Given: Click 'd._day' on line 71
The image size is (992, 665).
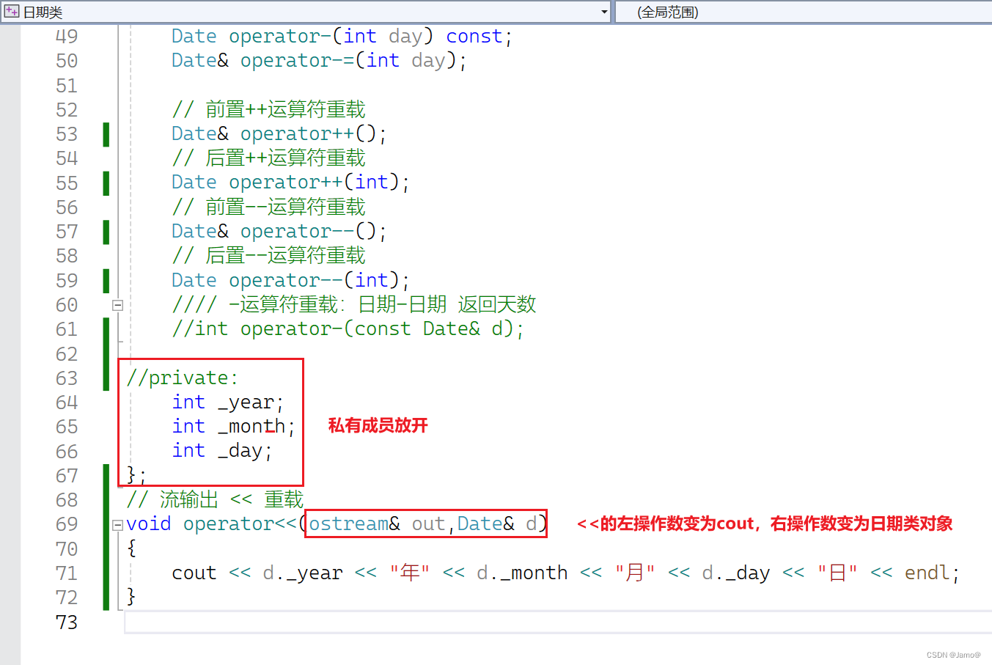Looking at the screenshot, I should [x=735, y=573].
